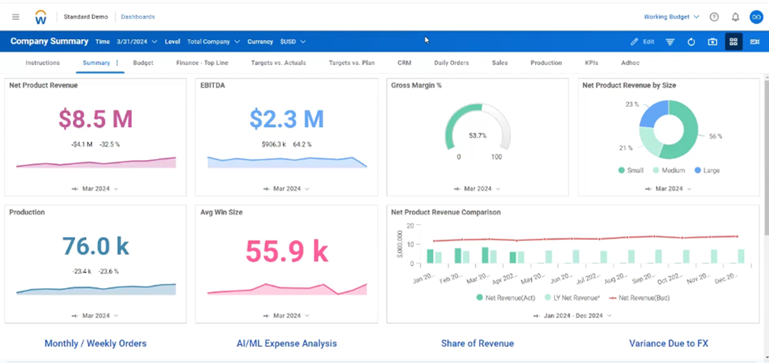The image size is (769, 363).
Task: Toggle Small series in revenue legend
Action: (631, 170)
